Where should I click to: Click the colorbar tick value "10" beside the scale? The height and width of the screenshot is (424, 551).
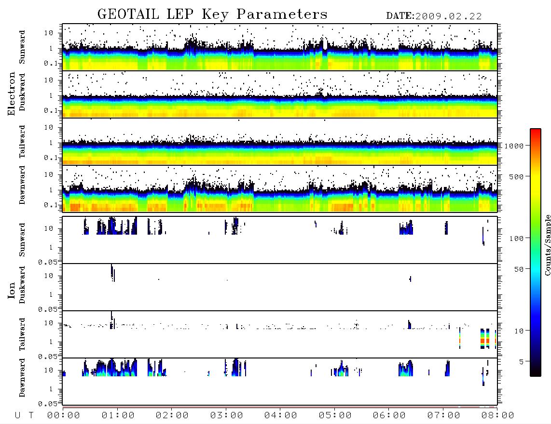519,331
